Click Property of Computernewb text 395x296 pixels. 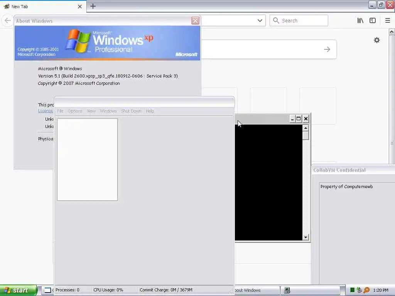coord(346,187)
